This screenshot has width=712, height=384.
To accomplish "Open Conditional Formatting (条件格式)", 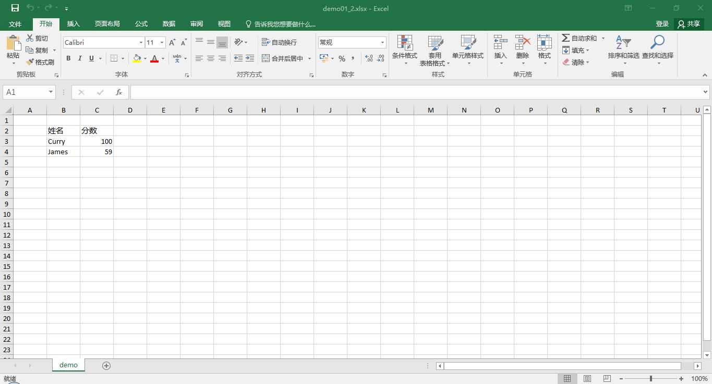I will click(x=405, y=50).
